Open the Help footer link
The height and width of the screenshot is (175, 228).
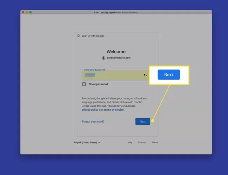(130, 143)
